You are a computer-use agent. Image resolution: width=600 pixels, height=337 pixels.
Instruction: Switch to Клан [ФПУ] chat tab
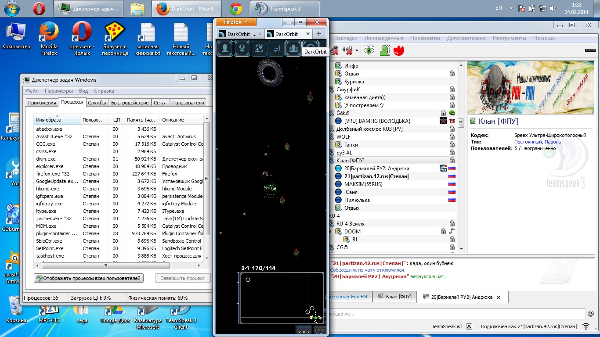coord(394,297)
